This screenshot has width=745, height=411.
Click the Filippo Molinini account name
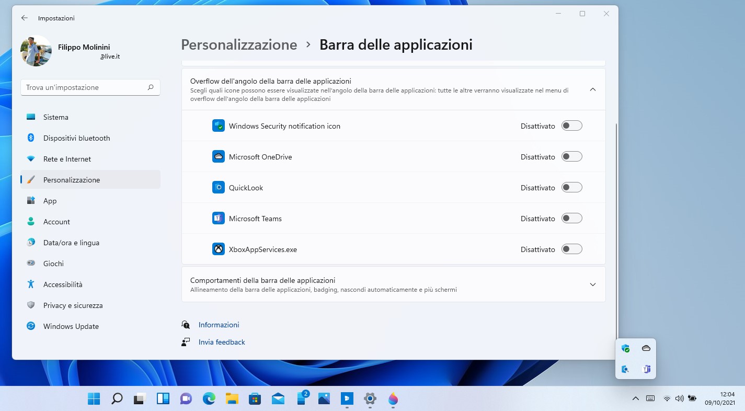84,47
